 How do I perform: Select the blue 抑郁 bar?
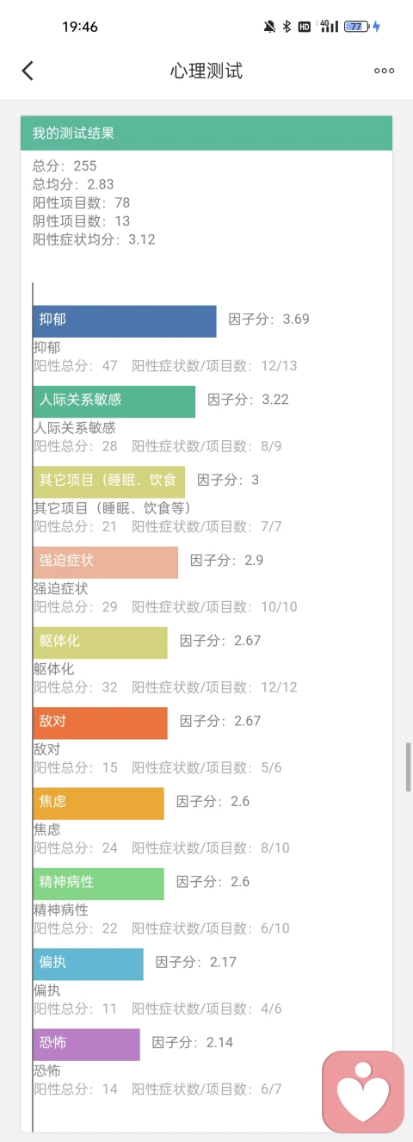tap(125, 320)
